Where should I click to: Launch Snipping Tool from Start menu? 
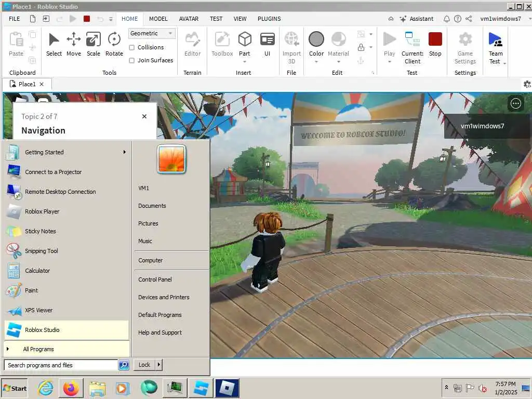[x=67, y=251]
